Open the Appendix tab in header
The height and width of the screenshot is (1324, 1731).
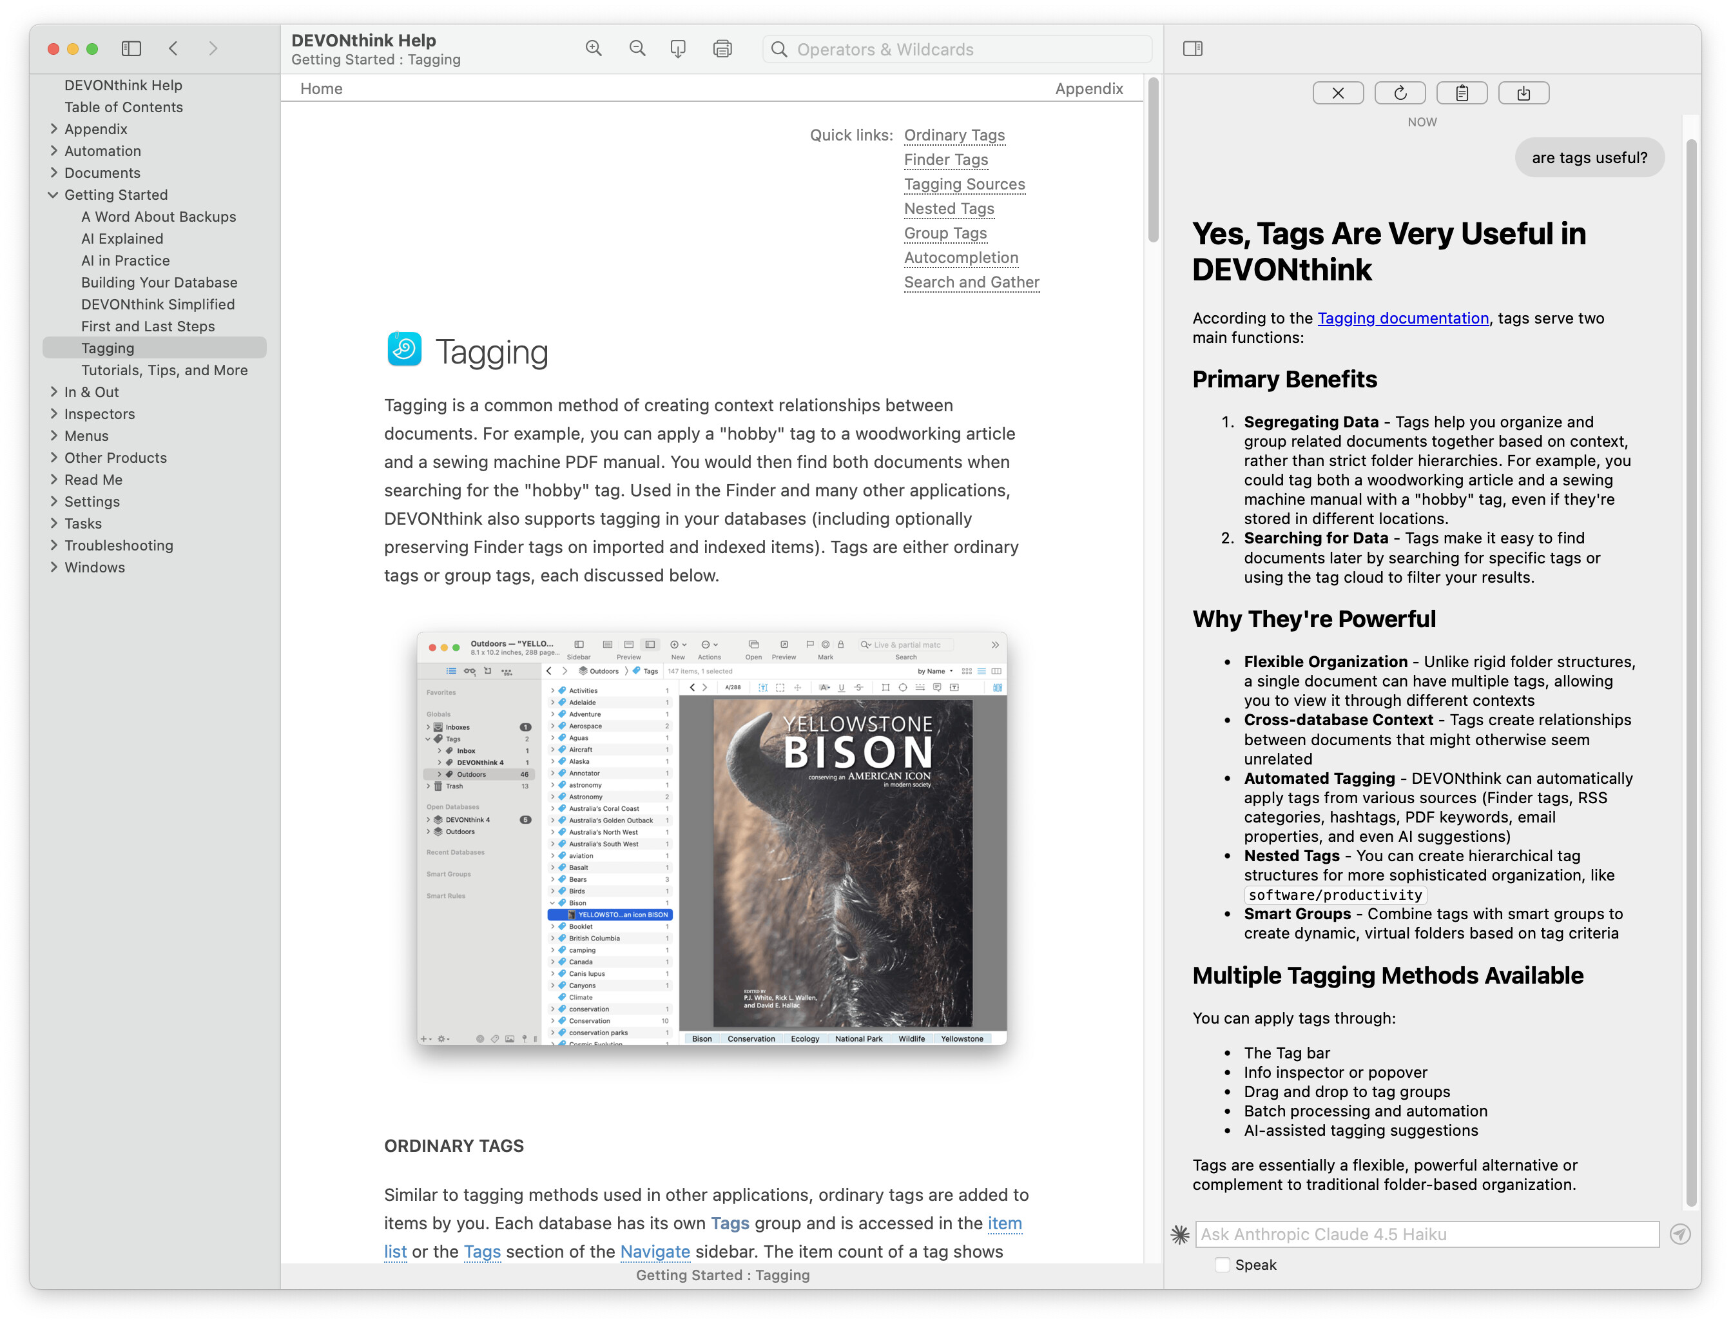1088,88
